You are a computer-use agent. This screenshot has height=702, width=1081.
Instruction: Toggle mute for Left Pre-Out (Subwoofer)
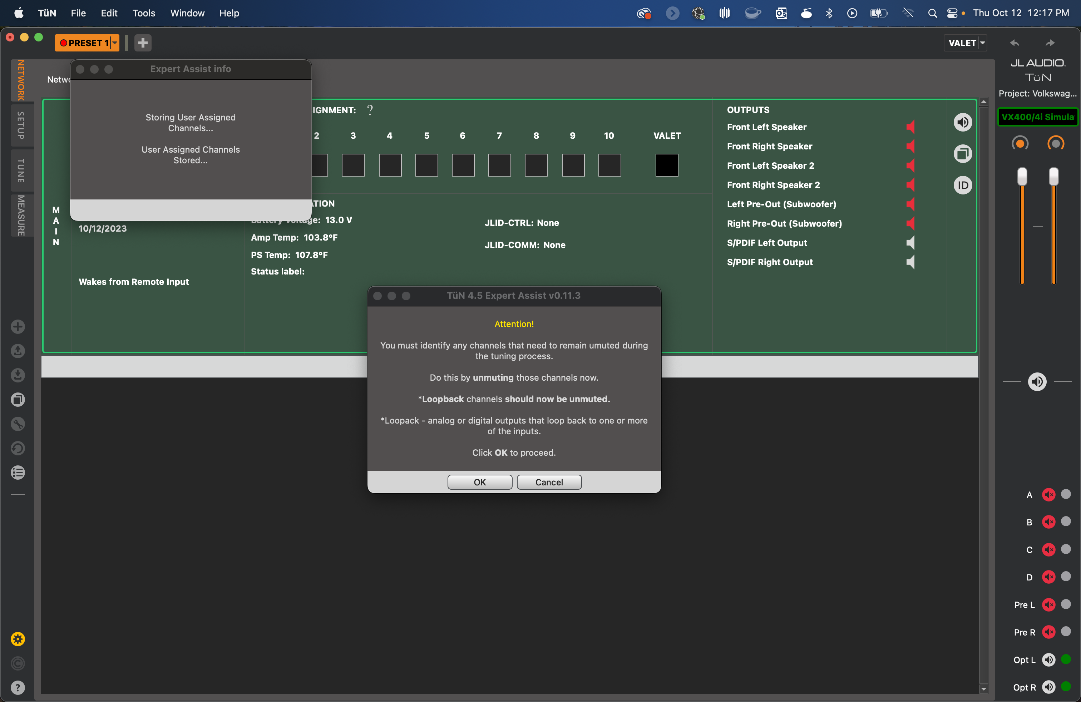pyautogui.click(x=910, y=204)
